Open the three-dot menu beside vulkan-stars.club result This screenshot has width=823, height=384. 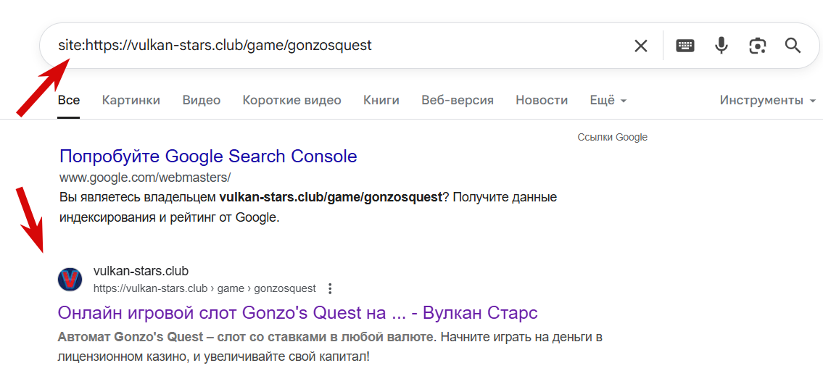point(330,288)
